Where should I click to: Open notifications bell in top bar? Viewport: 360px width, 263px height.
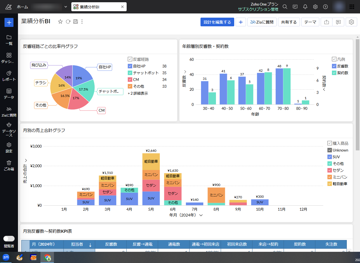(305, 7)
